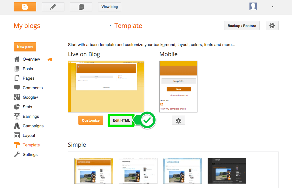292x188 pixels.
Task: Open the pencil compose icon in toolbar
Action: tap(53, 6)
